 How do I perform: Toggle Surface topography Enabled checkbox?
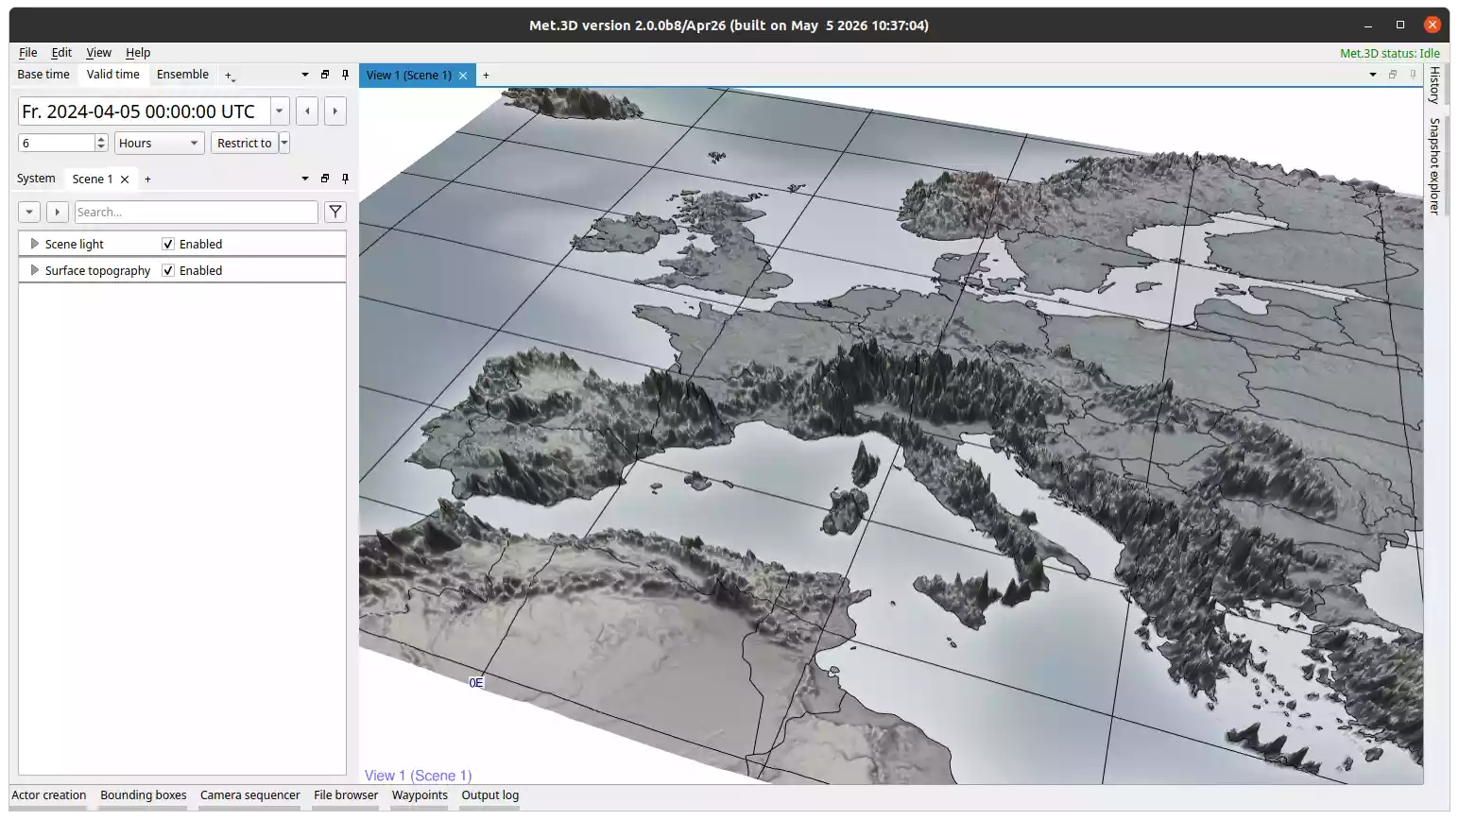[168, 270]
